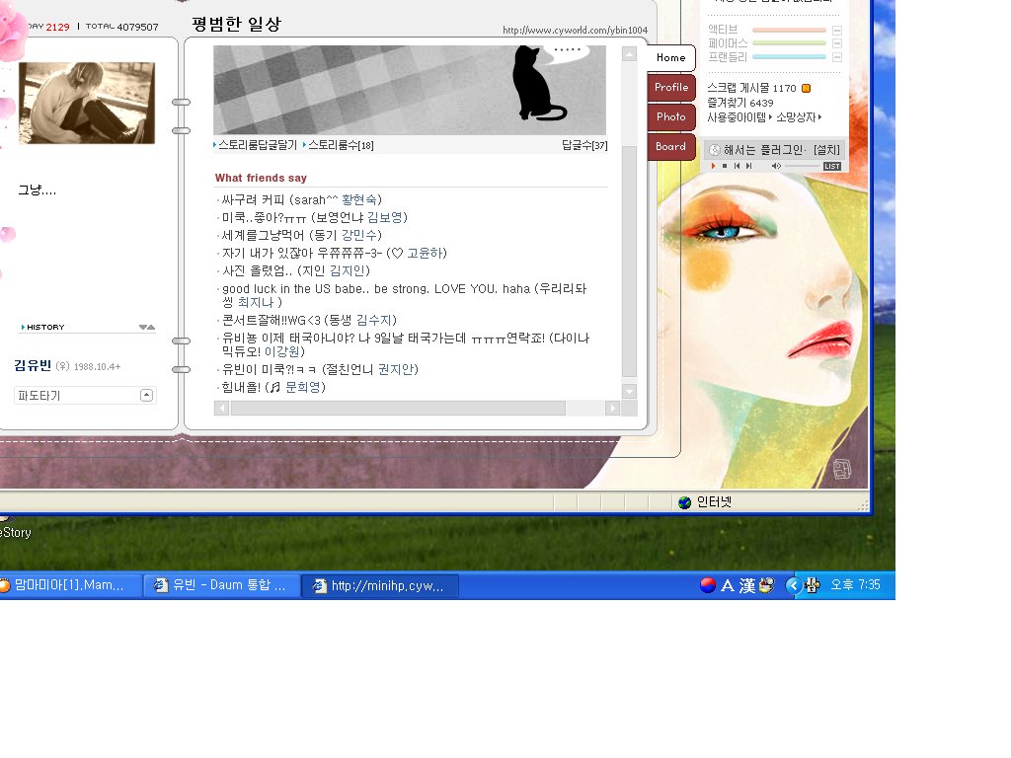Image resolution: width=1011 pixels, height=758 pixels.
Task: Skip to previous track in player
Action: tap(737, 166)
